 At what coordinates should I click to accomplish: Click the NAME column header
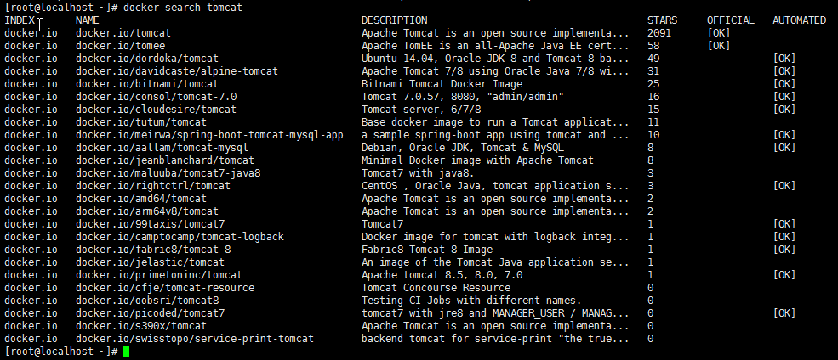pos(88,20)
